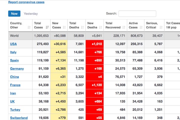Open the Italy country page
This screenshot has height=120, width=180.
point(13,52)
